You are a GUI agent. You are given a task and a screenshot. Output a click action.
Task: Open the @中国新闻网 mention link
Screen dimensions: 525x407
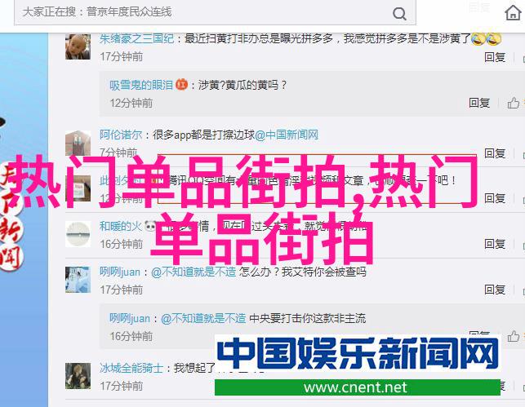287,135
